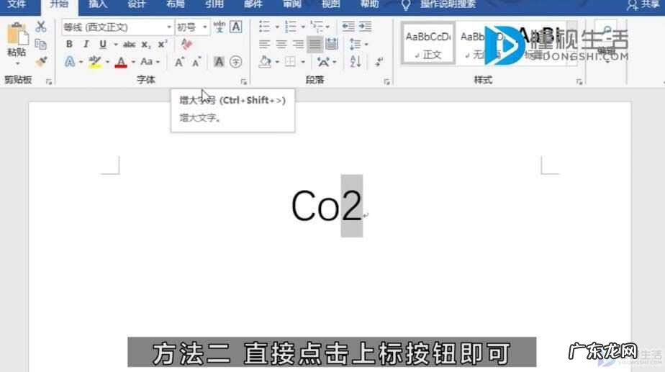The height and width of the screenshot is (372, 665).
Task: Expand the highlight color arrow
Action: tap(107, 62)
